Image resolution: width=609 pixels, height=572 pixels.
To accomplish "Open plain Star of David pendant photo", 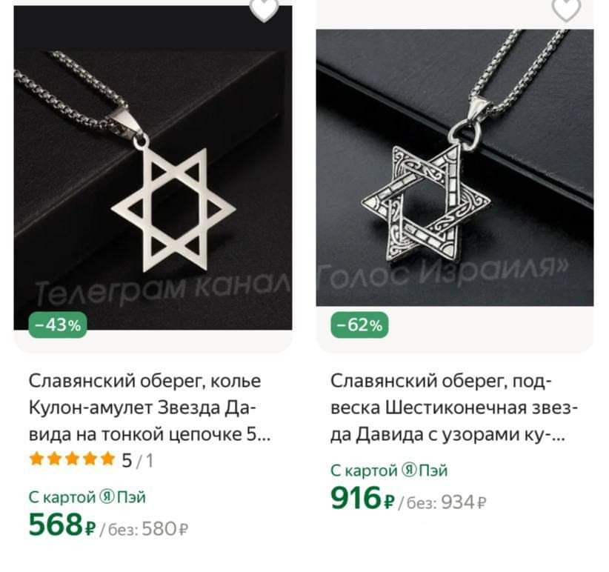I will tap(153, 167).
